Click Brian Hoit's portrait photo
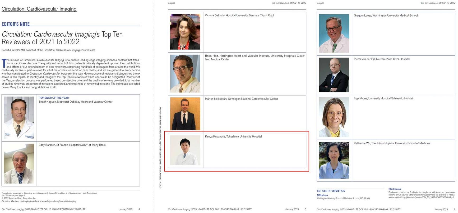The width and height of the screenshot is (458, 213). click(185, 73)
